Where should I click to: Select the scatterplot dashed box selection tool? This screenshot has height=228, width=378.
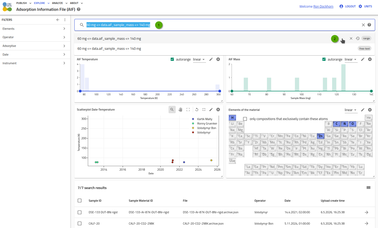pos(188,110)
